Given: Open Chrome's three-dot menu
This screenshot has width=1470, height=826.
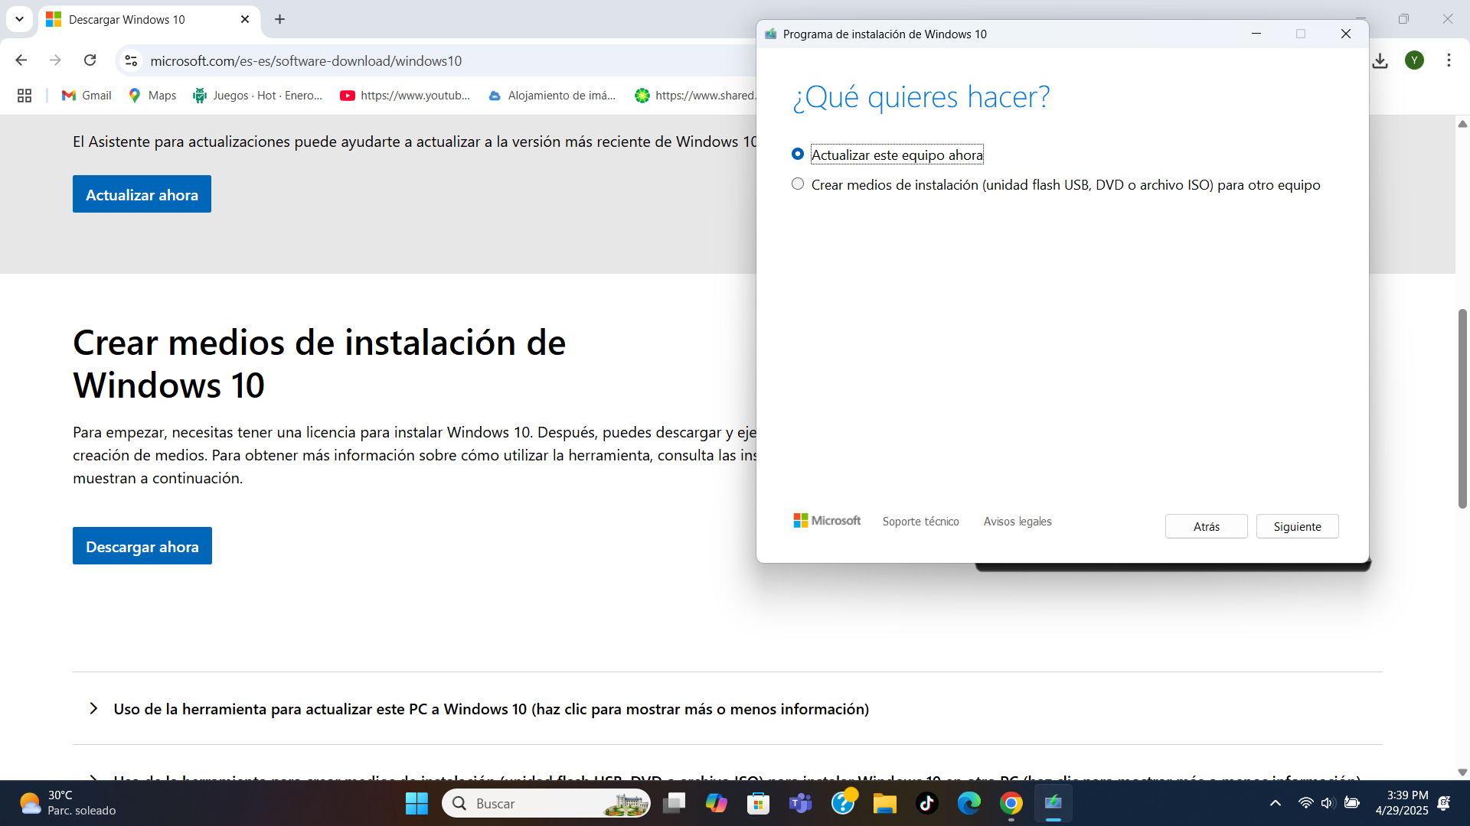Looking at the screenshot, I should tap(1449, 60).
